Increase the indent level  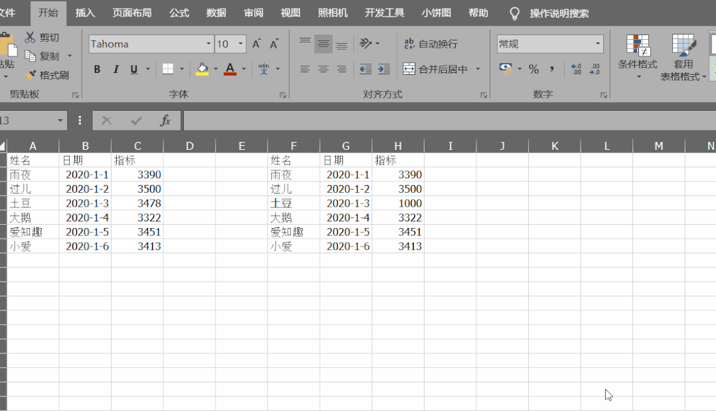pos(384,69)
